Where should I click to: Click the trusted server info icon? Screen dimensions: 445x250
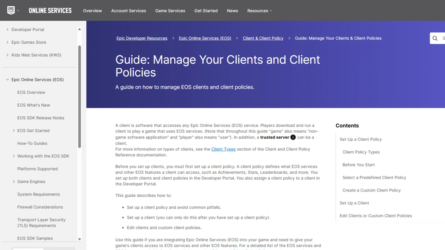[x=293, y=137]
